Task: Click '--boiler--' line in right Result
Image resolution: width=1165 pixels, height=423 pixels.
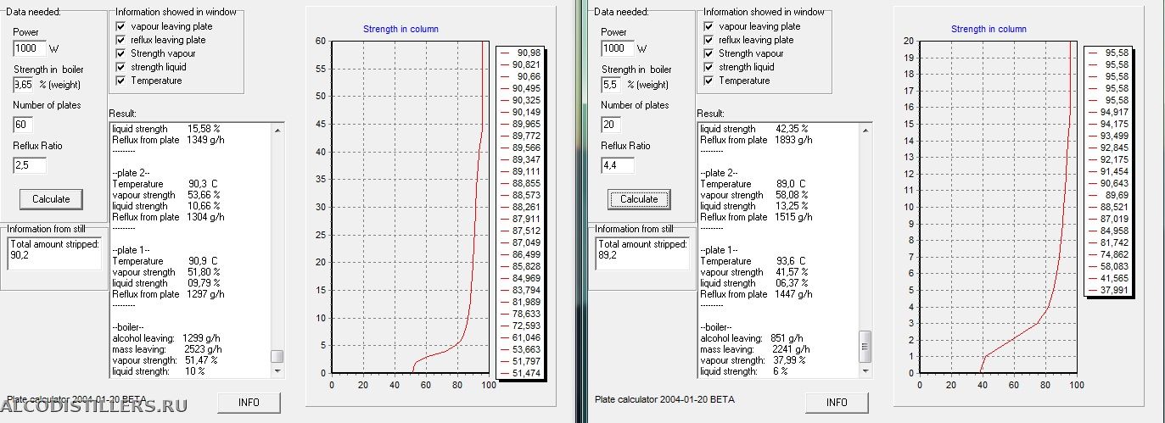Action: point(718,327)
